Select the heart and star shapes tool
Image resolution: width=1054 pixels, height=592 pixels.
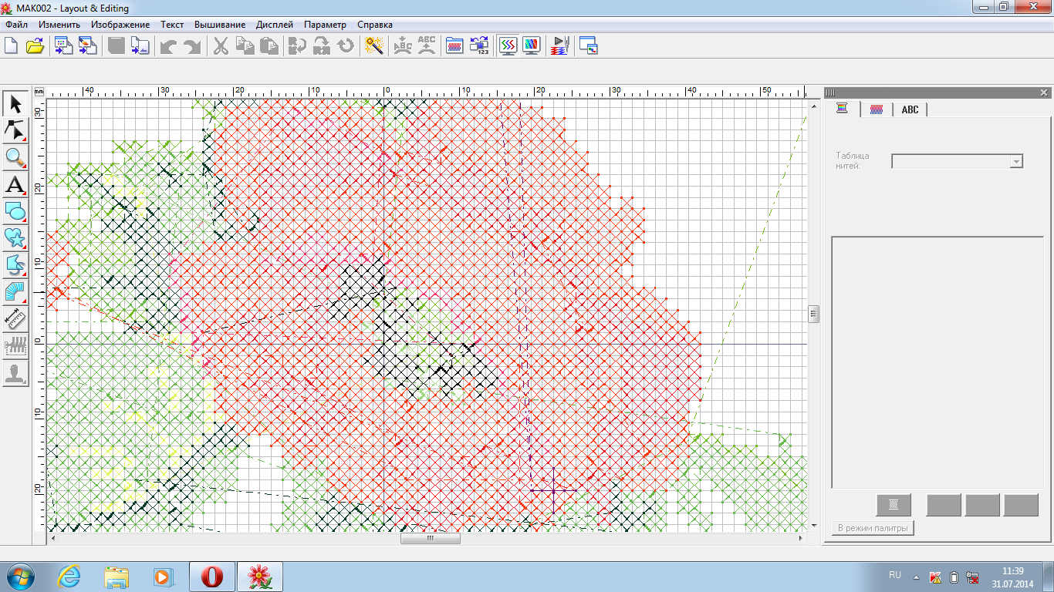pos(15,238)
